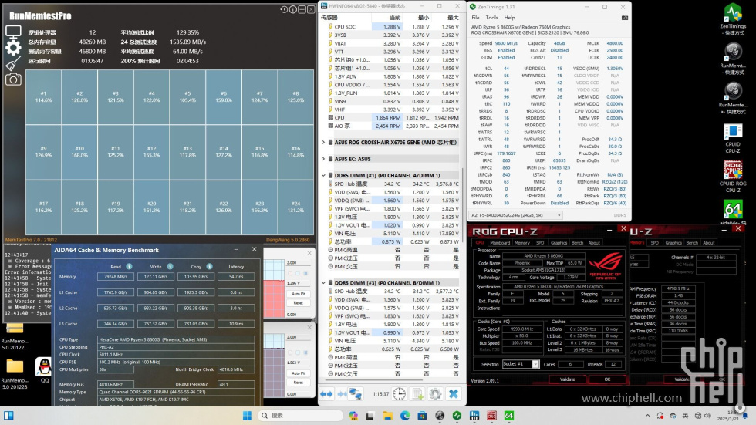Viewport: 756px width, 425px height.
Task: Click the RunMemtestPro monitor icon
Action: (x=13, y=32)
